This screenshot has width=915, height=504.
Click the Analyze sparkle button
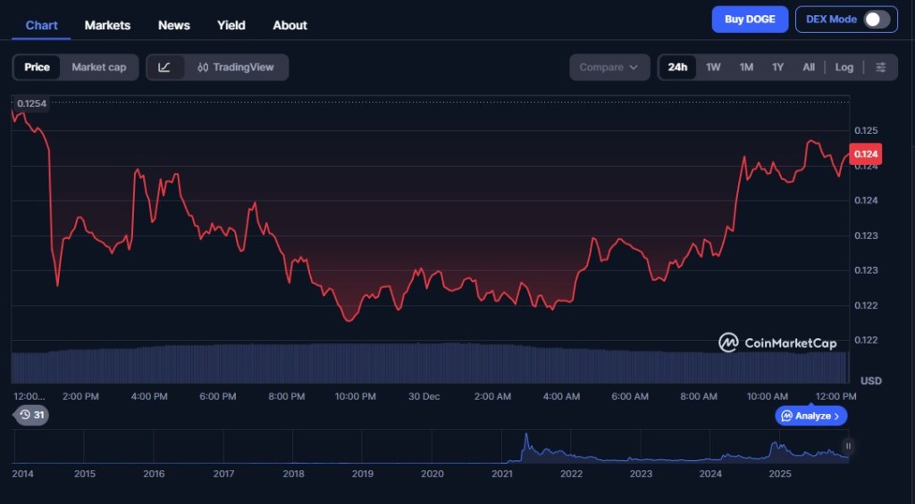coord(811,416)
